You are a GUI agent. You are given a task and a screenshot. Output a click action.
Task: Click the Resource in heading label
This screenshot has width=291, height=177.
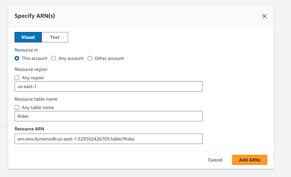(26, 50)
